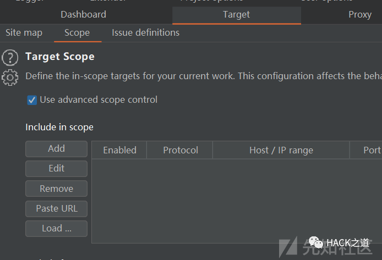Click the Remove scope button
The height and width of the screenshot is (260, 382).
[56, 189]
